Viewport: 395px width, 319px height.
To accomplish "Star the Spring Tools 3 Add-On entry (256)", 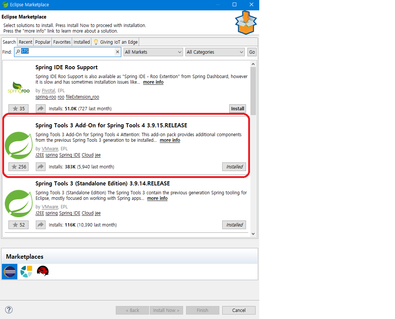I will tap(18, 167).
